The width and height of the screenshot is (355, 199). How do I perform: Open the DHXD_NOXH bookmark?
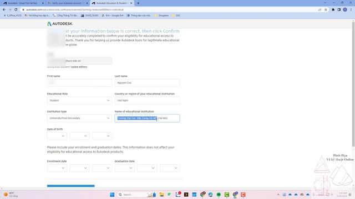(x=90, y=15)
